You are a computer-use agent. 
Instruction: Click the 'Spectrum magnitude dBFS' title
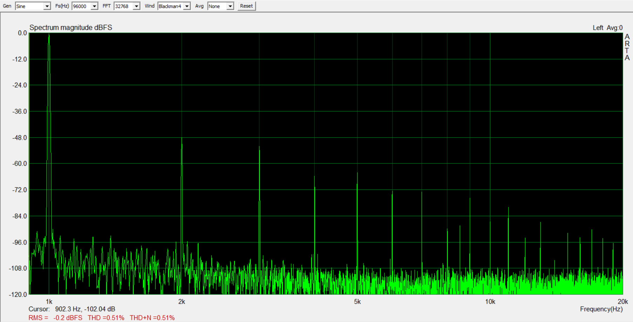click(71, 28)
